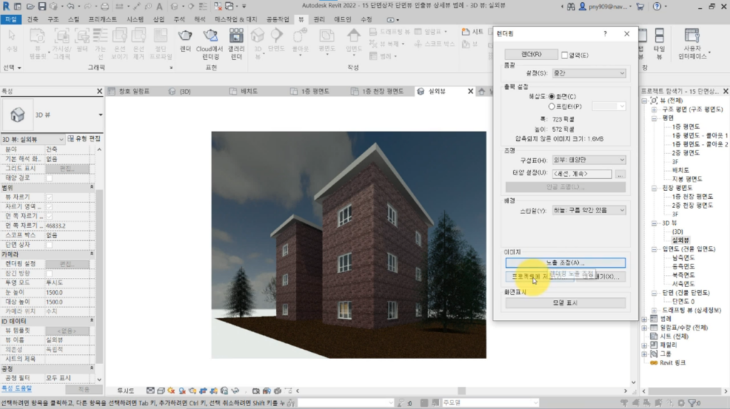This screenshot has width=730, height=409.
Task: Click the Print icon in quick access toolbar
Action: point(105,6)
